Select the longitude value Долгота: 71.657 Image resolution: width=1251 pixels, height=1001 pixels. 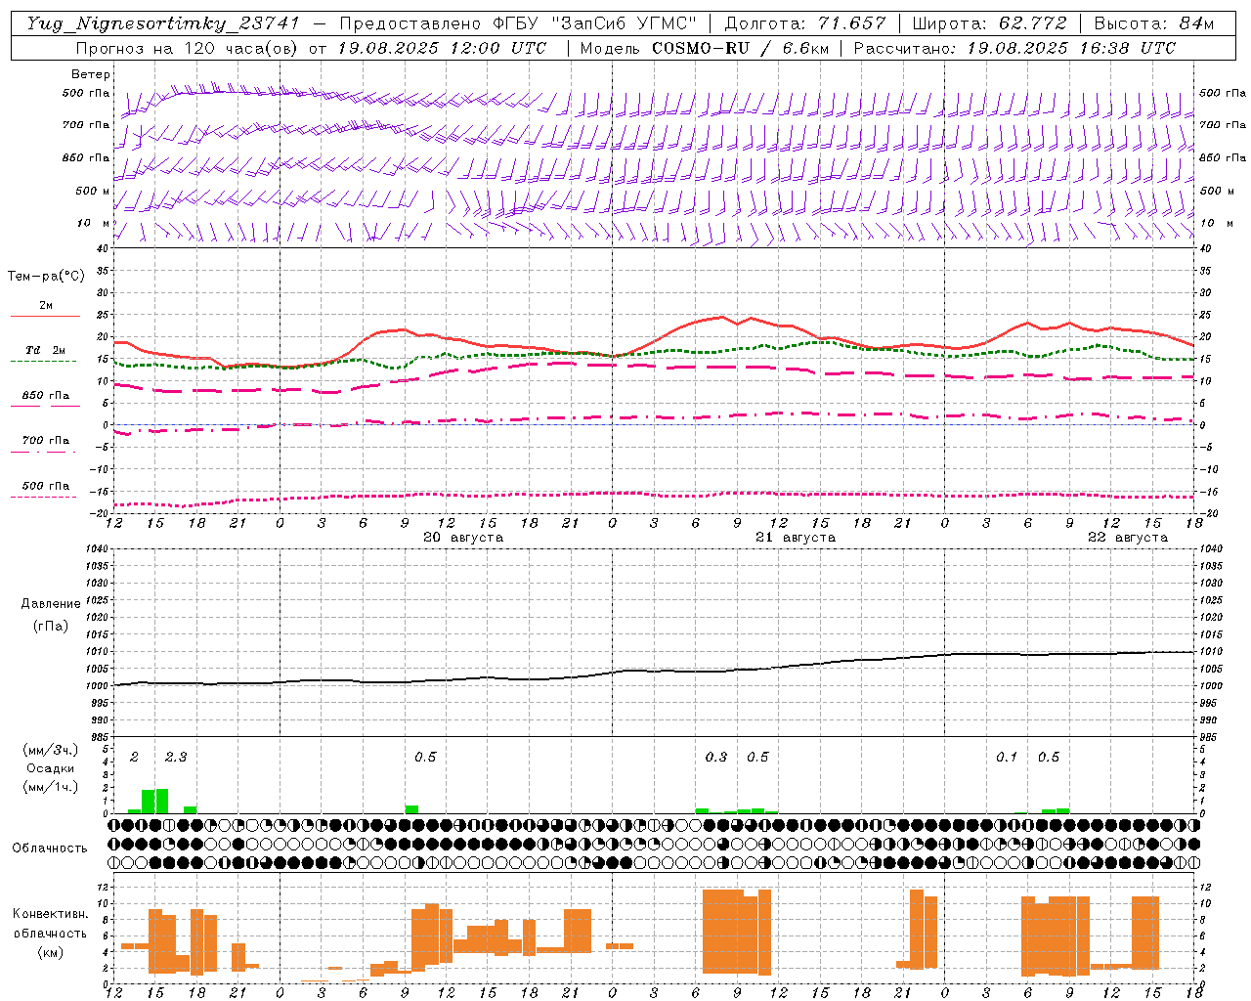click(x=805, y=23)
